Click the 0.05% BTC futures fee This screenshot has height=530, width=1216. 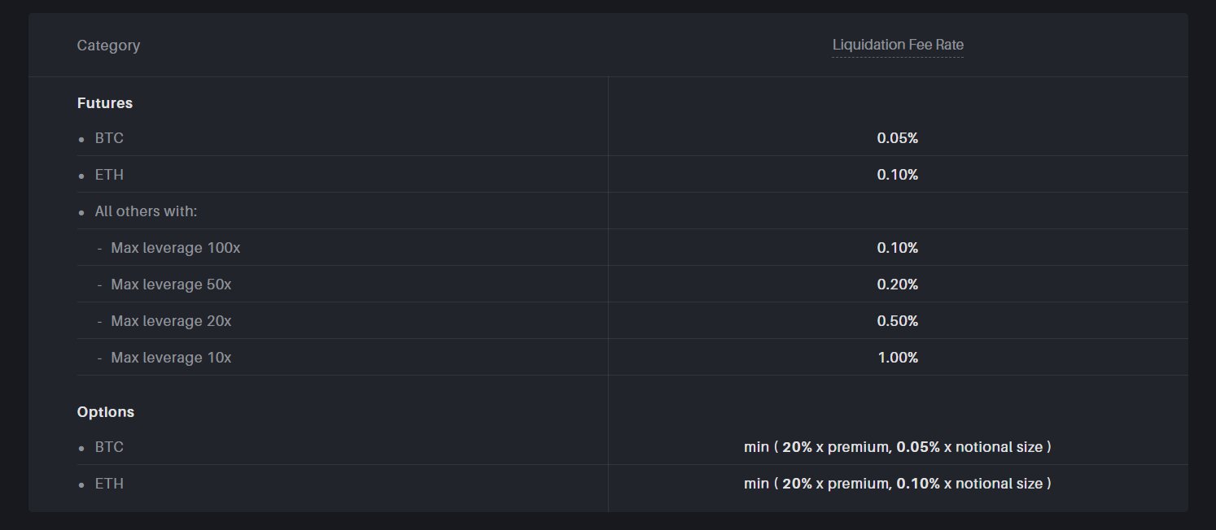(898, 138)
